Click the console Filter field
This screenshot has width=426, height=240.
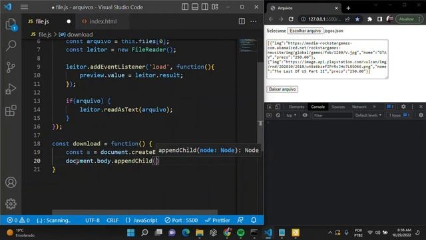pos(332,115)
